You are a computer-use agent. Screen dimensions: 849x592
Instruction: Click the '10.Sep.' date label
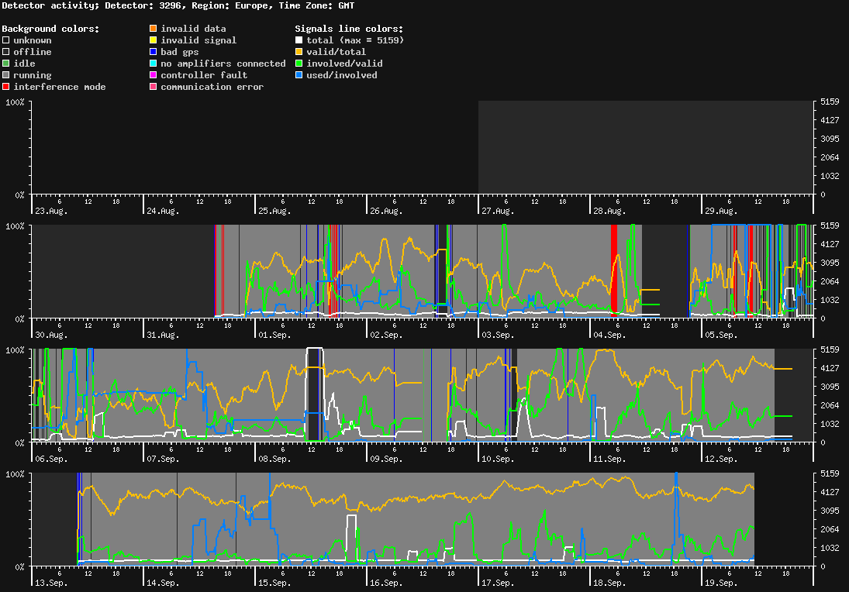498,459
